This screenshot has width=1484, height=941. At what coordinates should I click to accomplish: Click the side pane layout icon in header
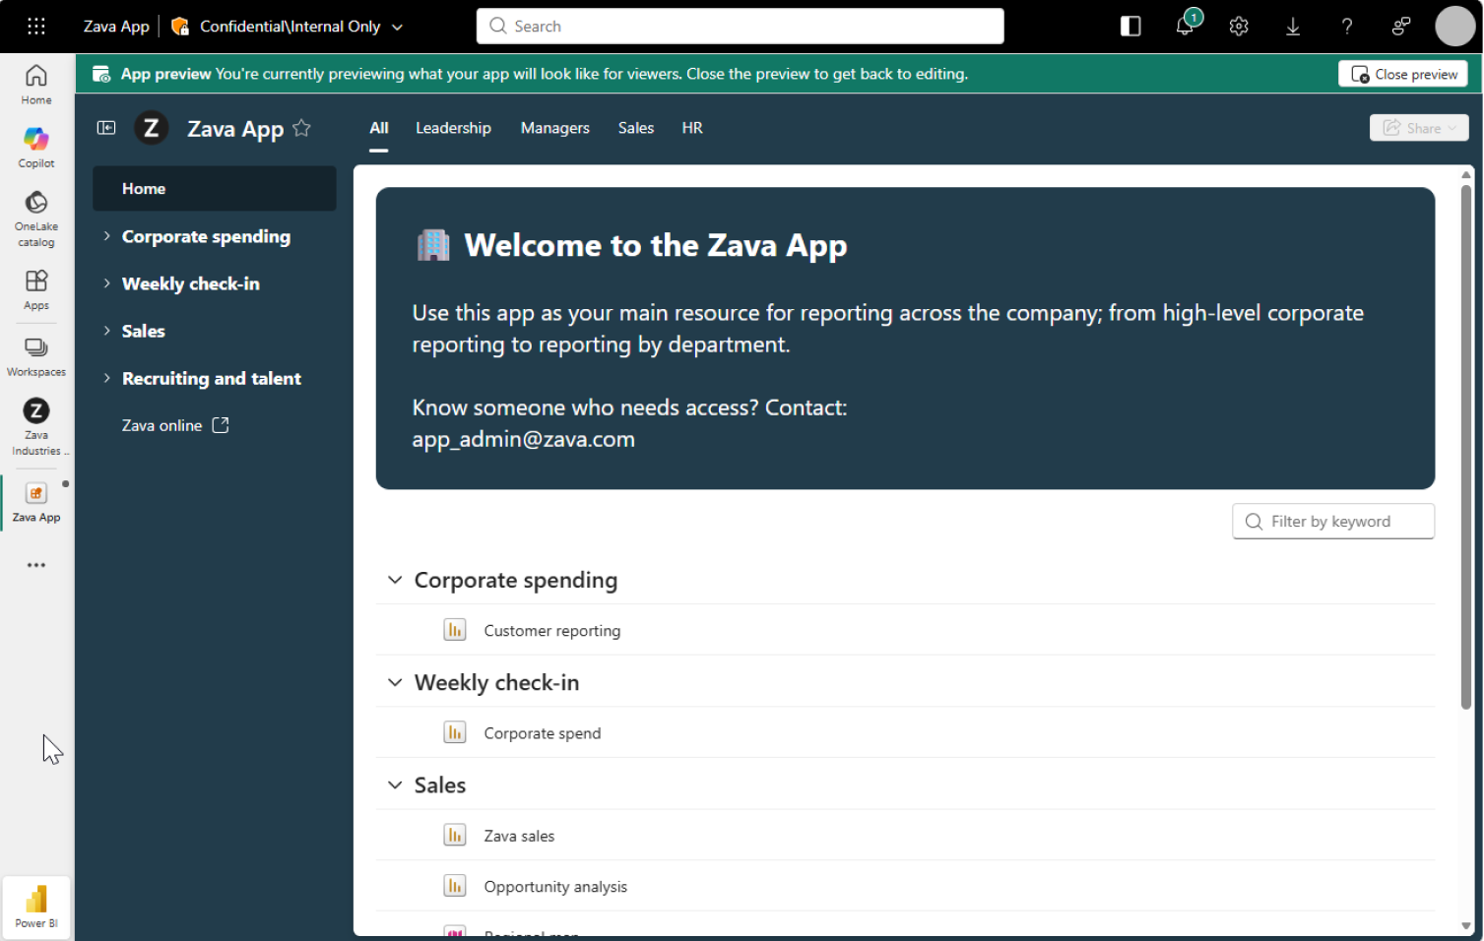[x=1130, y=27]
